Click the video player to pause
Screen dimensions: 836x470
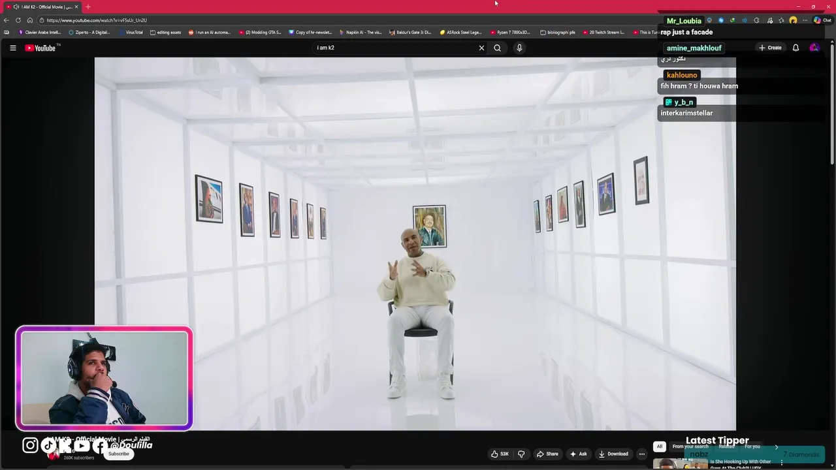[415, 243]
